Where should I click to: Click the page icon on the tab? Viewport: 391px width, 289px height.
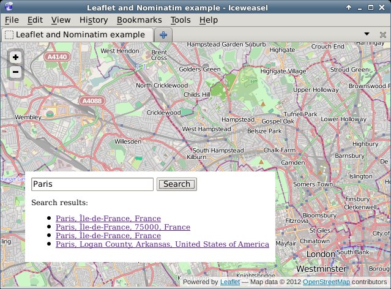tap(9, 35)
